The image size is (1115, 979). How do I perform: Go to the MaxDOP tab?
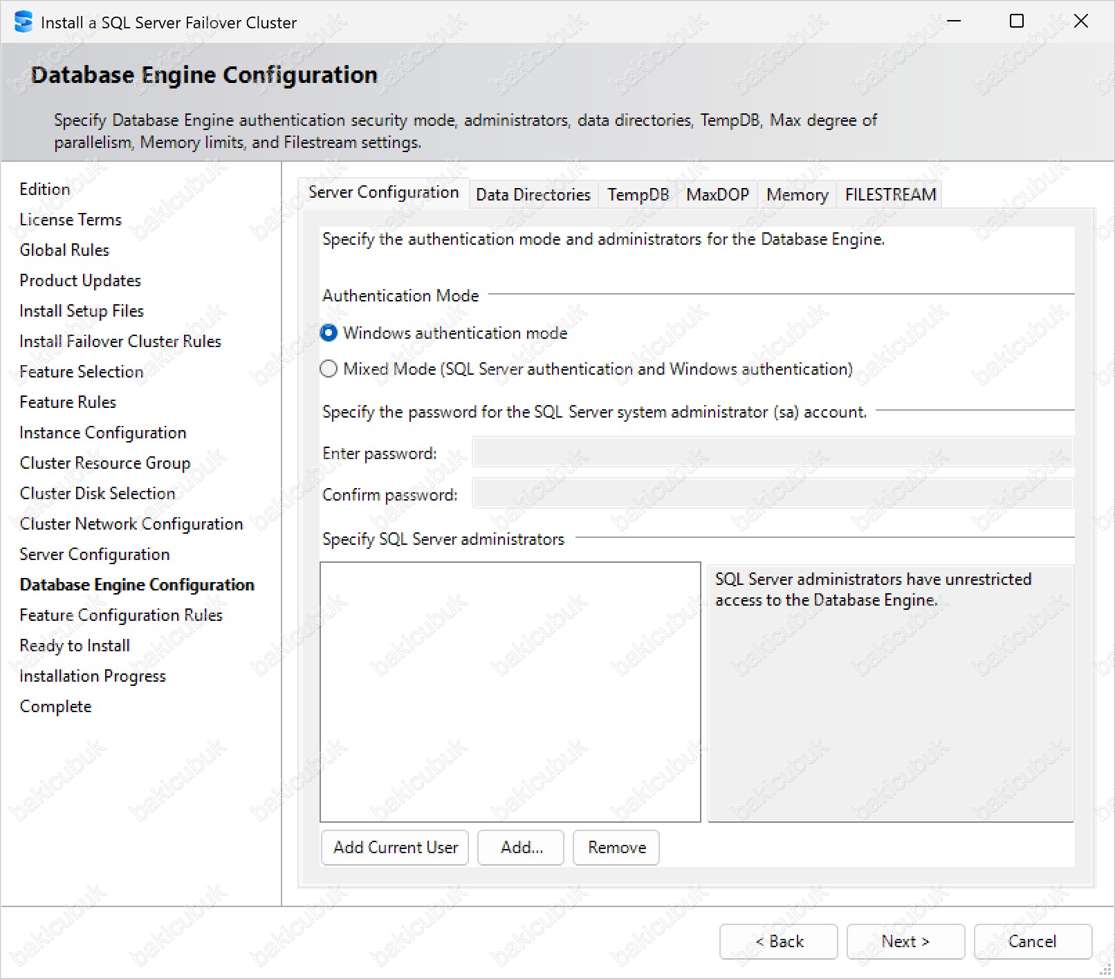click(x=717, y=195)
